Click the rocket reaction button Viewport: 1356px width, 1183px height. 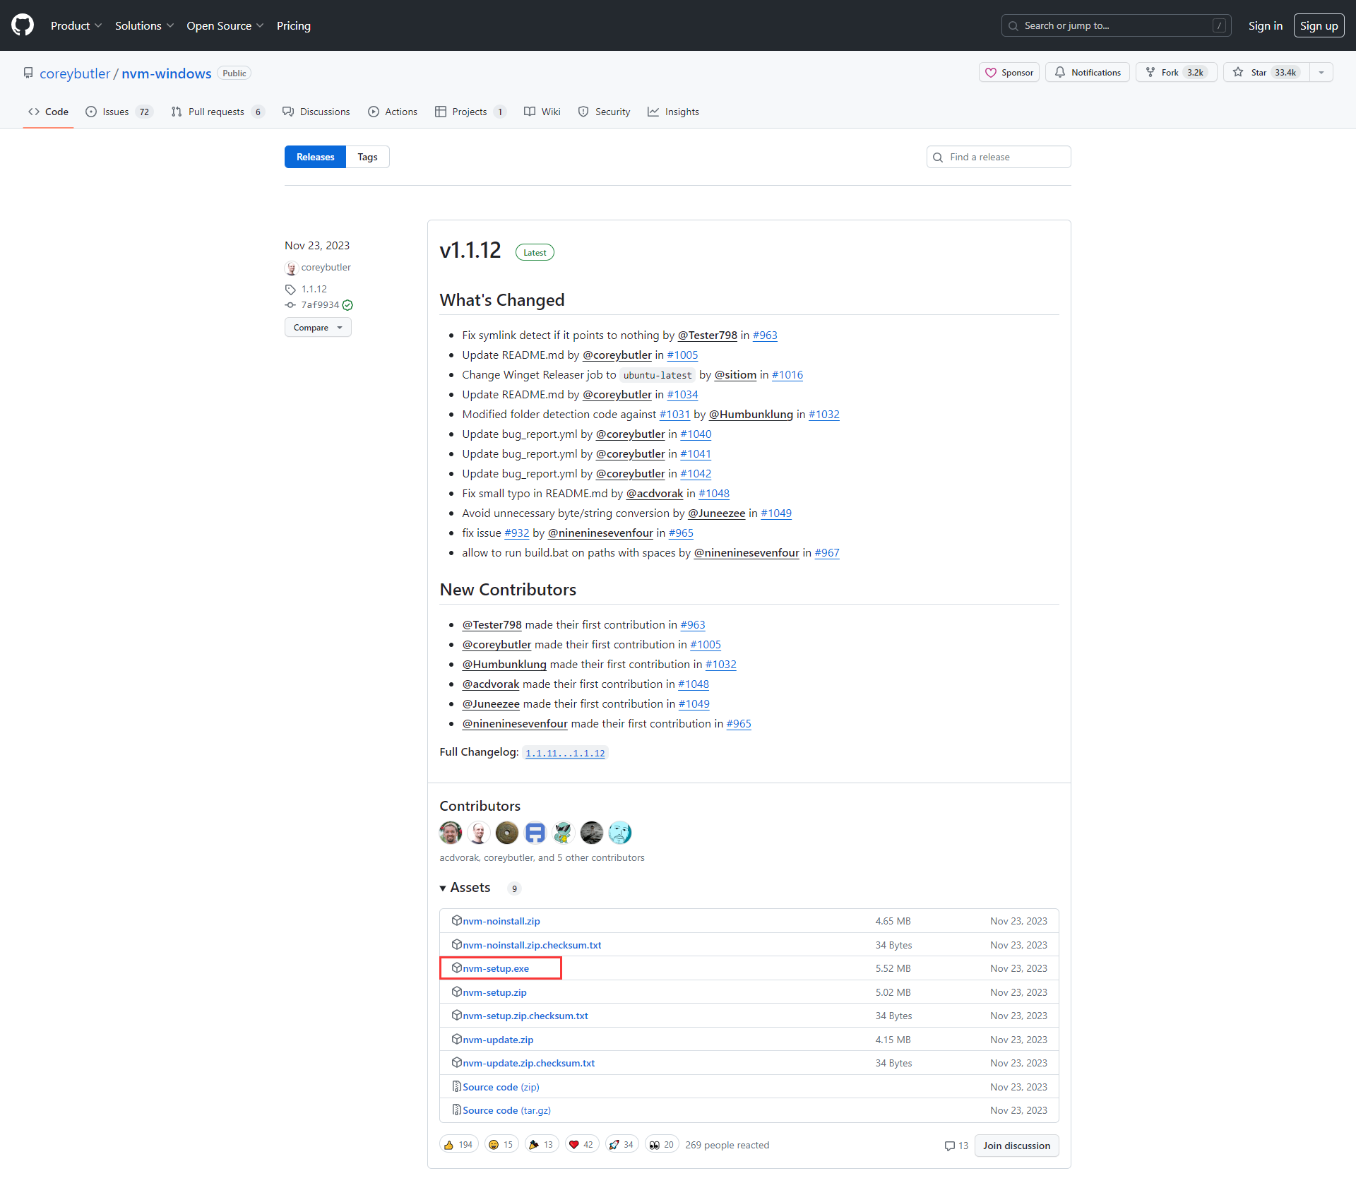(x=621, y=1145)
